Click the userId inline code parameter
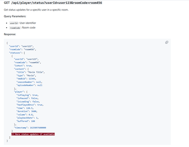The image size is (189, 147). tap(14, 23)
